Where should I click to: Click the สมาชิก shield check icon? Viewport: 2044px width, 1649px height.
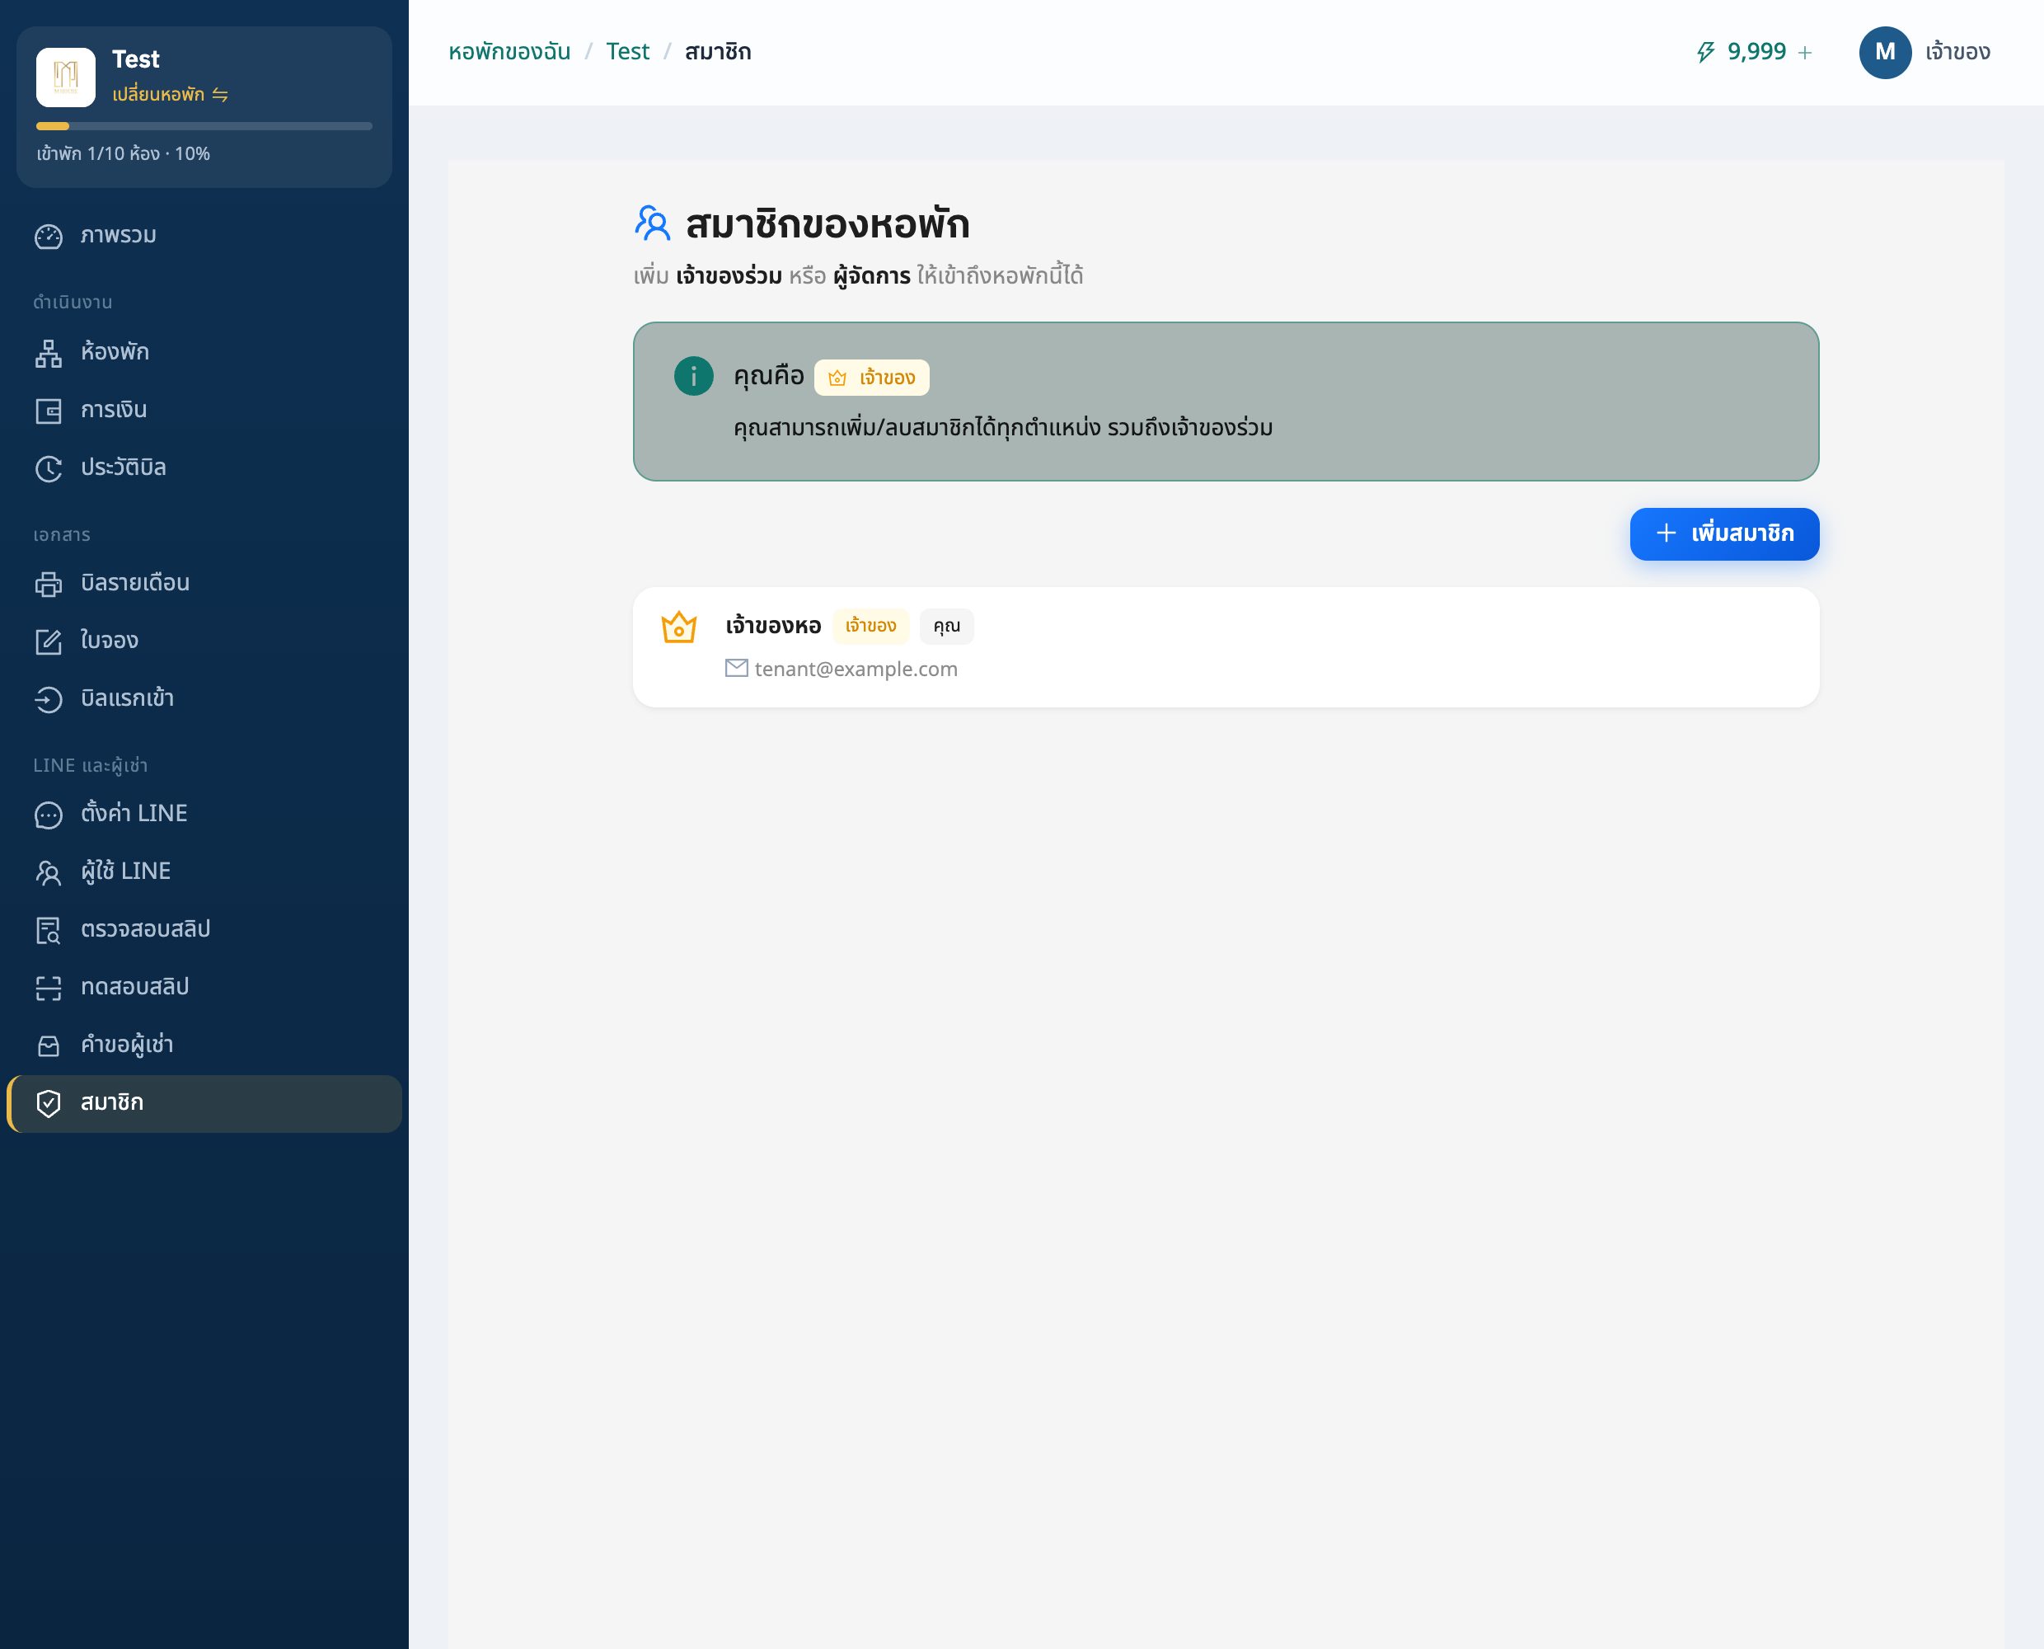[49, 1103]
